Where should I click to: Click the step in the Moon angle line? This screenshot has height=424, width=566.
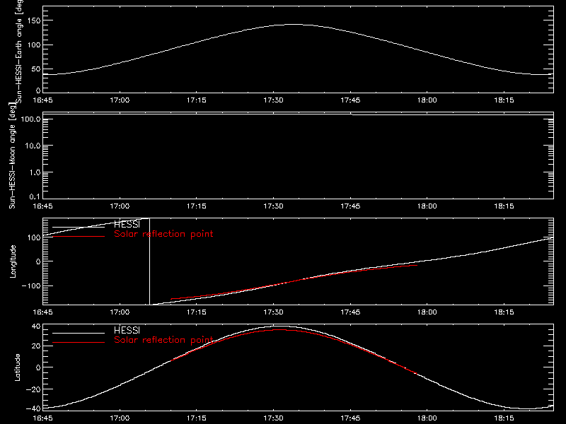(x=352, y=114)
